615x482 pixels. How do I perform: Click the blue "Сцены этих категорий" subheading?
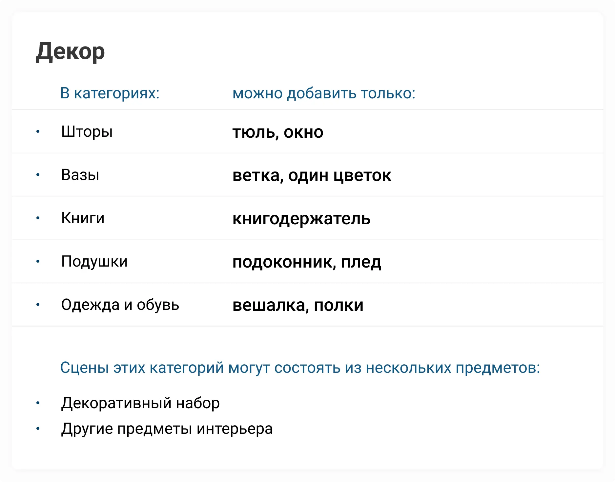click(300, 368)
